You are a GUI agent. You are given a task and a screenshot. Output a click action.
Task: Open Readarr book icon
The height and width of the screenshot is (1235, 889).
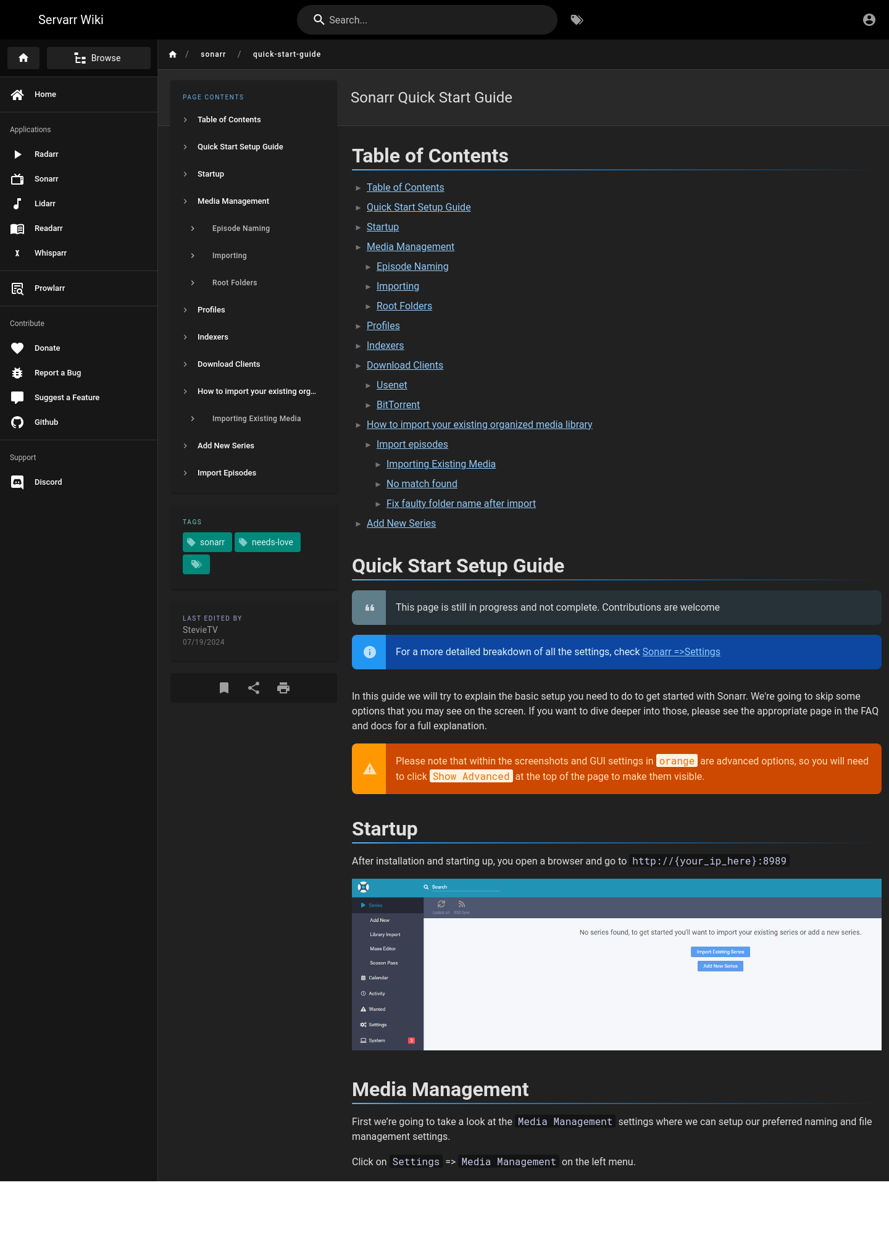pos(17,228)
